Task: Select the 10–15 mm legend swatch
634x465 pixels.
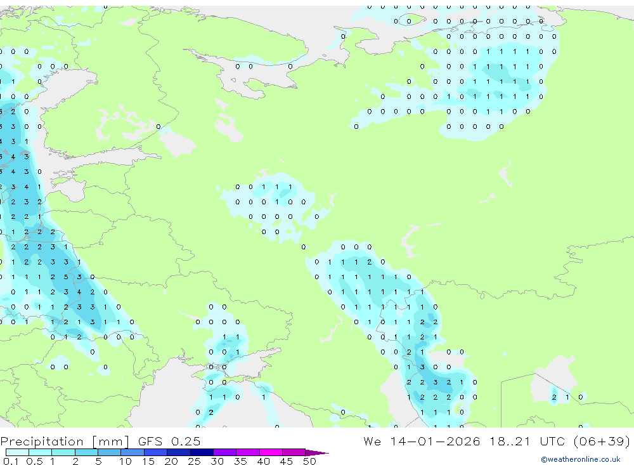Action: point(133,452)
